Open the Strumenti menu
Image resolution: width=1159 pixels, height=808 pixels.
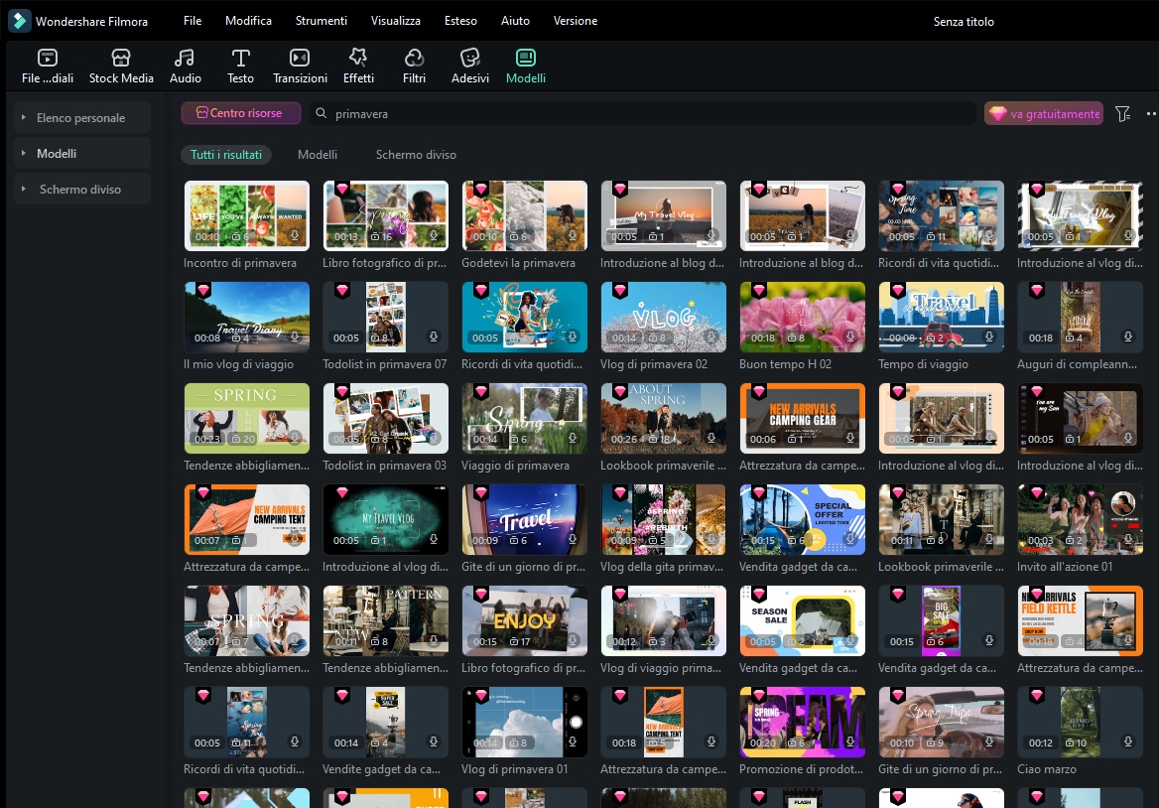point(321,21)
